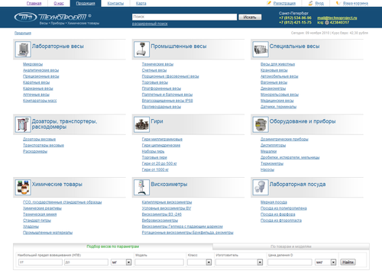Click the Гири weights category icon
Viewport: 382px width, 280px height.
141,124
